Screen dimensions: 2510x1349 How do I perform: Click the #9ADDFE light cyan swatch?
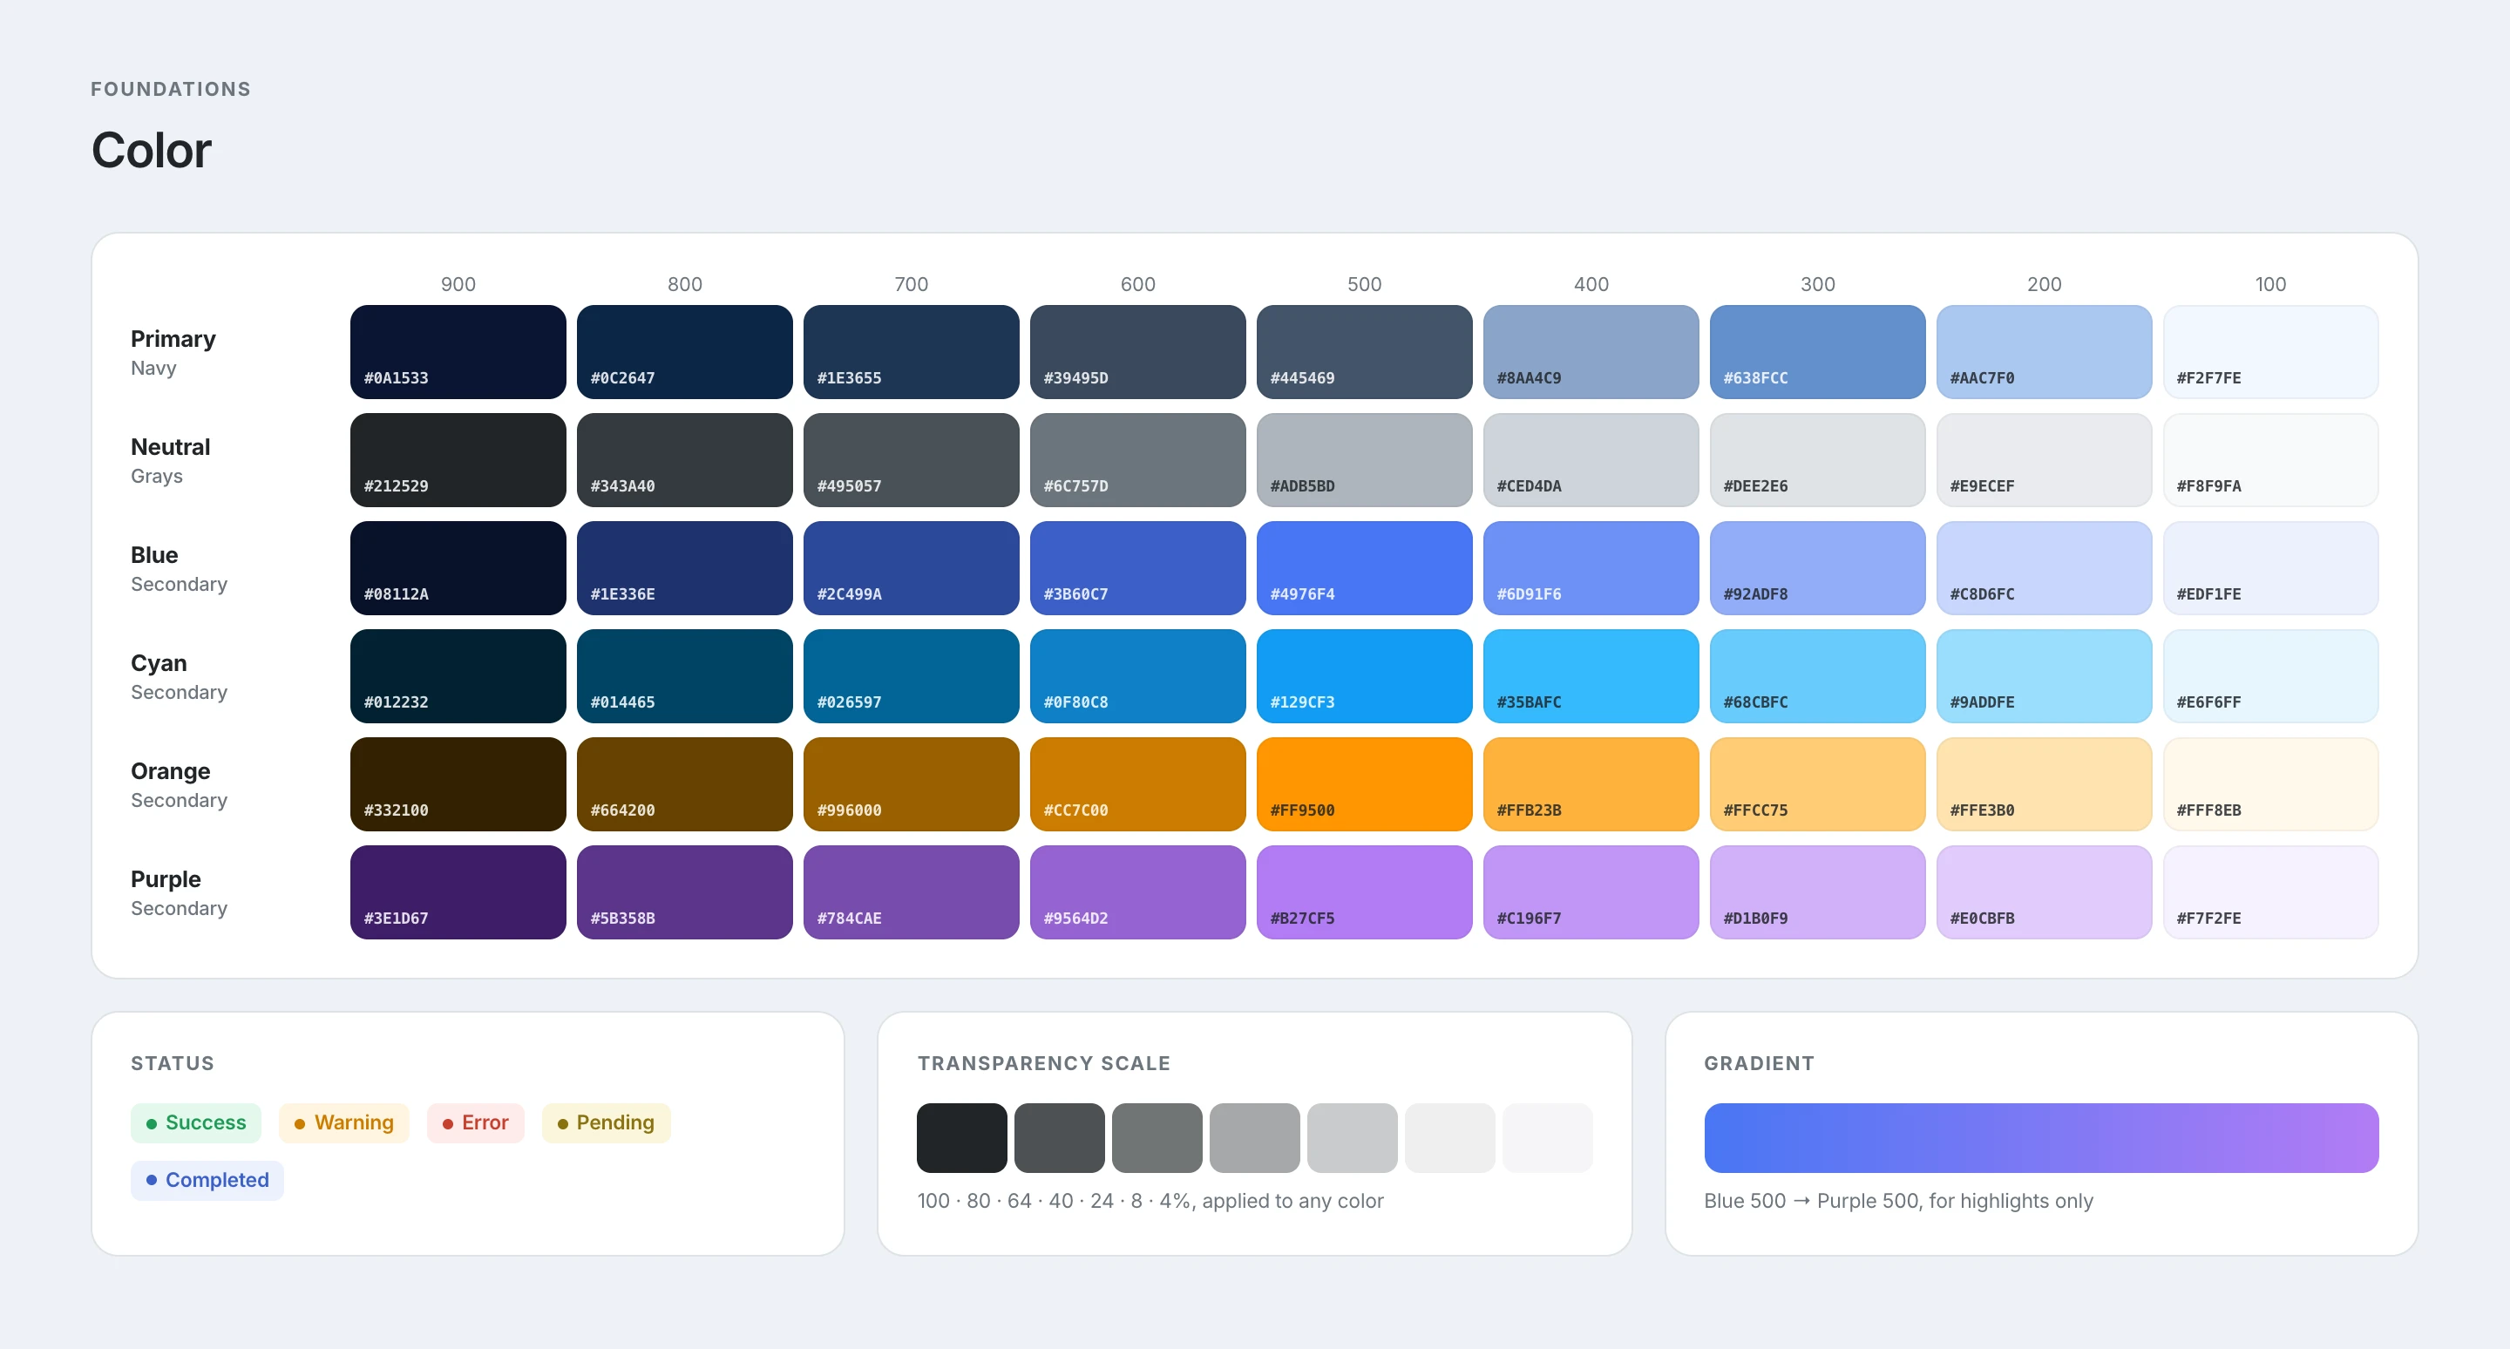[x=2043, y=676]
